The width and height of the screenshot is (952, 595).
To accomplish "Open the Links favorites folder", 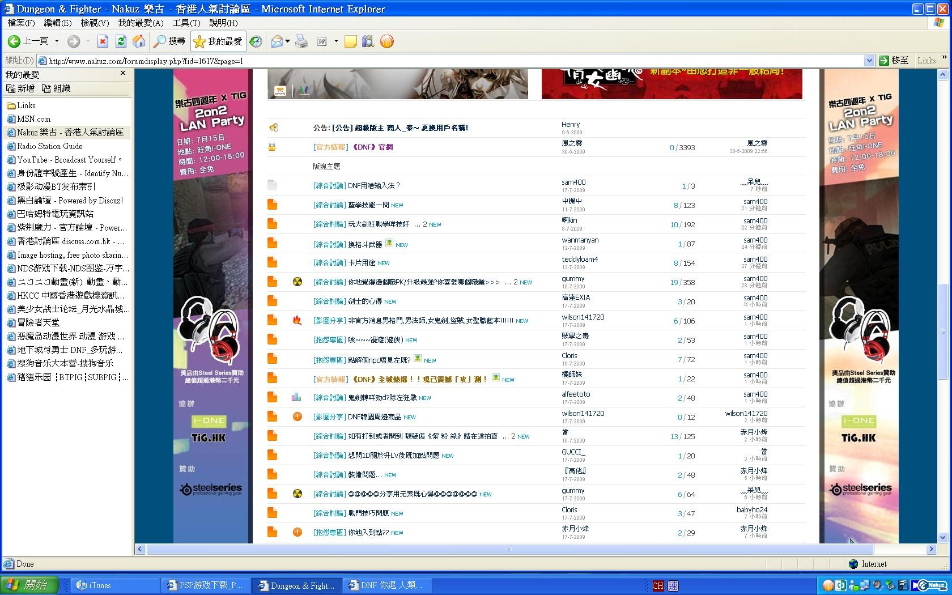I will tap(26, 105).
